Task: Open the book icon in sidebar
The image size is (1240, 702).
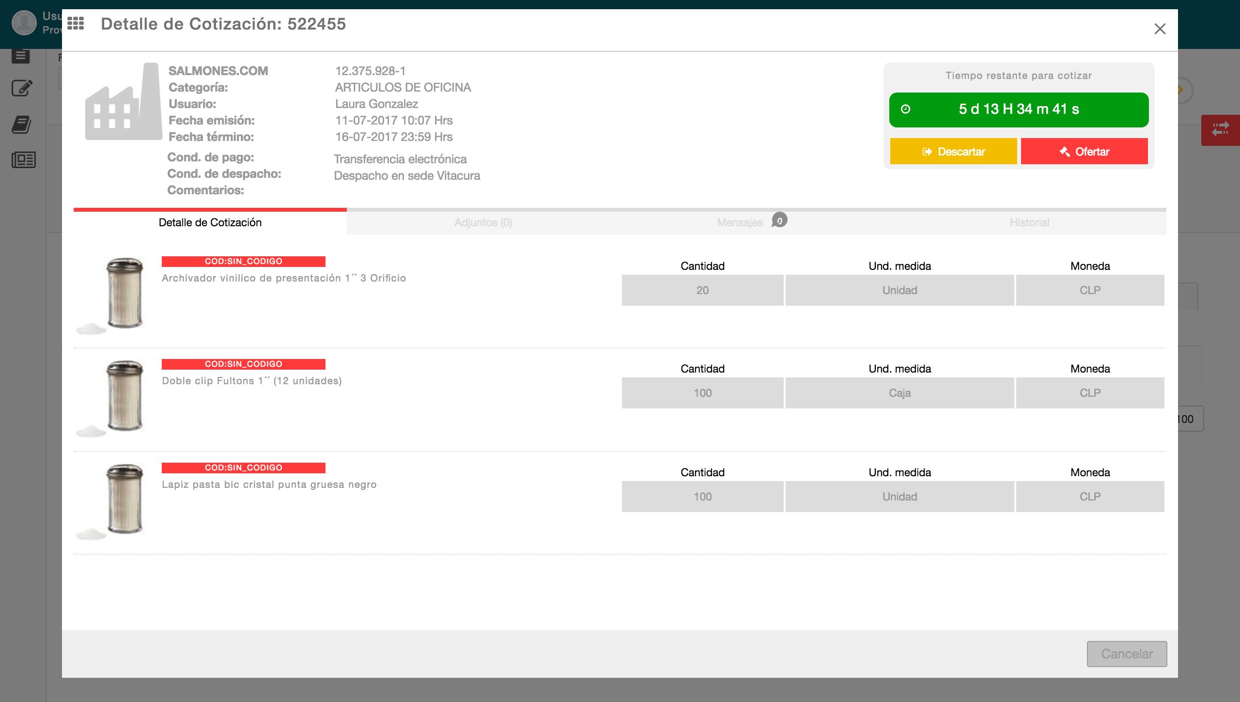Action: tap(22, 125)
